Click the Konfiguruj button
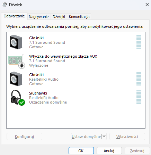Viewport: 151px width, 155px height. 24,137
